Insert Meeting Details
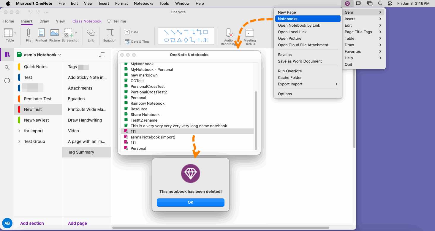The image size is (435, 231). [x=250, y=37]
